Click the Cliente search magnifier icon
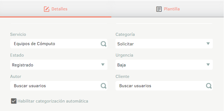Image resolution: width=224 pixels, height=111 pixels. (x=209, y=86)
